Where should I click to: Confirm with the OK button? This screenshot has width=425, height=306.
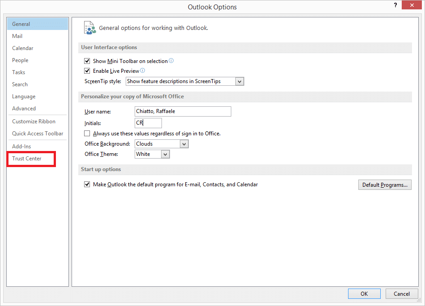click(x=364, y=294)
